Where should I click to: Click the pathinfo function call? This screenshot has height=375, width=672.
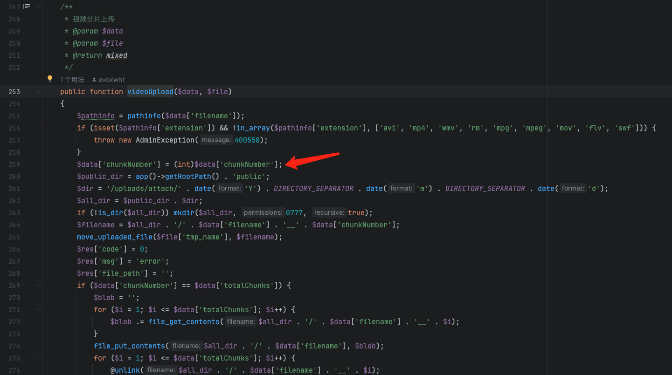tap(144, 116)
